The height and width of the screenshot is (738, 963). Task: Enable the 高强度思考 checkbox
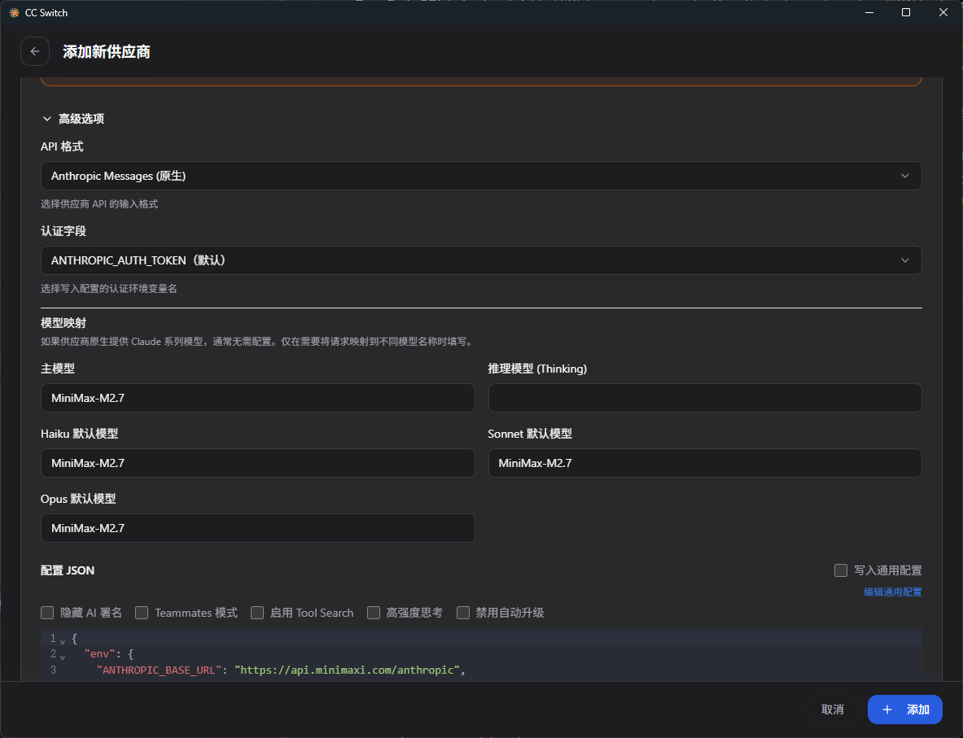pos(374,613)
